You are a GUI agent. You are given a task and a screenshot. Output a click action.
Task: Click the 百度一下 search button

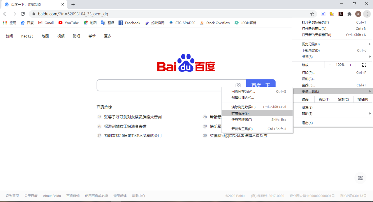[261, 83]
